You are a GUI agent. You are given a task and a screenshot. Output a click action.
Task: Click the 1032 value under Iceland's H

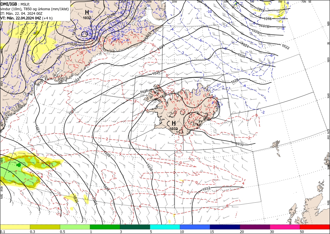click(174, 129)
